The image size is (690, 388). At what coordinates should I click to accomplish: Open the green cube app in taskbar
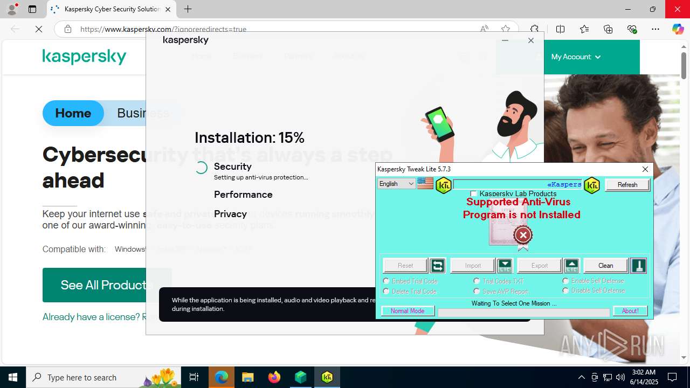point(301,377)
